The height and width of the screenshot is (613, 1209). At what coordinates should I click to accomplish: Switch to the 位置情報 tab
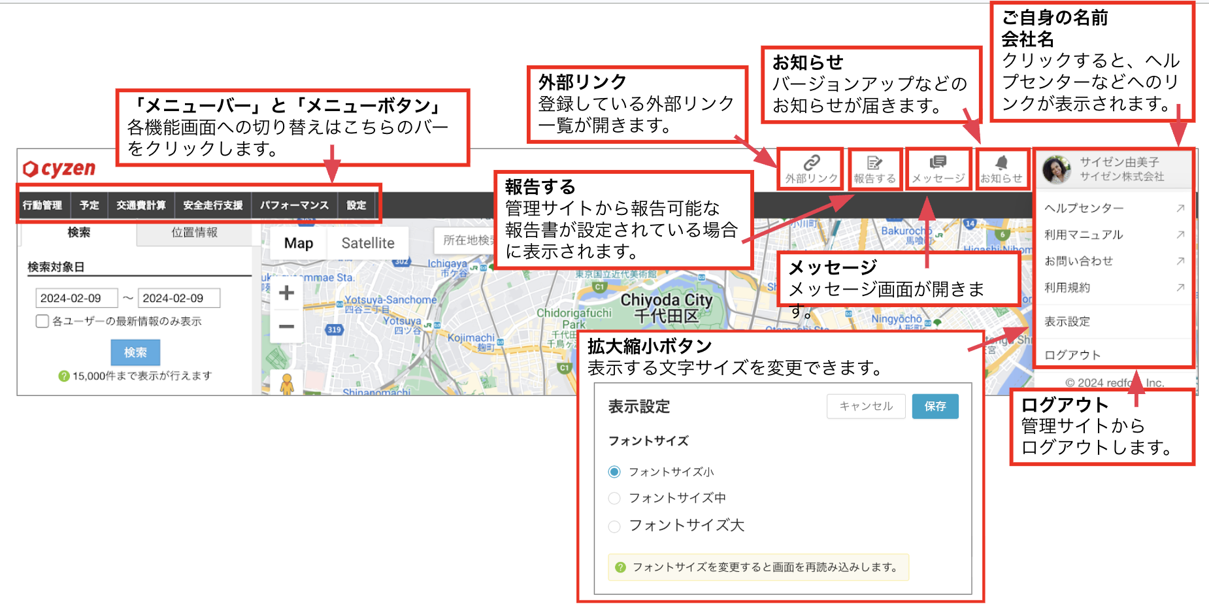tap(194, 233)
